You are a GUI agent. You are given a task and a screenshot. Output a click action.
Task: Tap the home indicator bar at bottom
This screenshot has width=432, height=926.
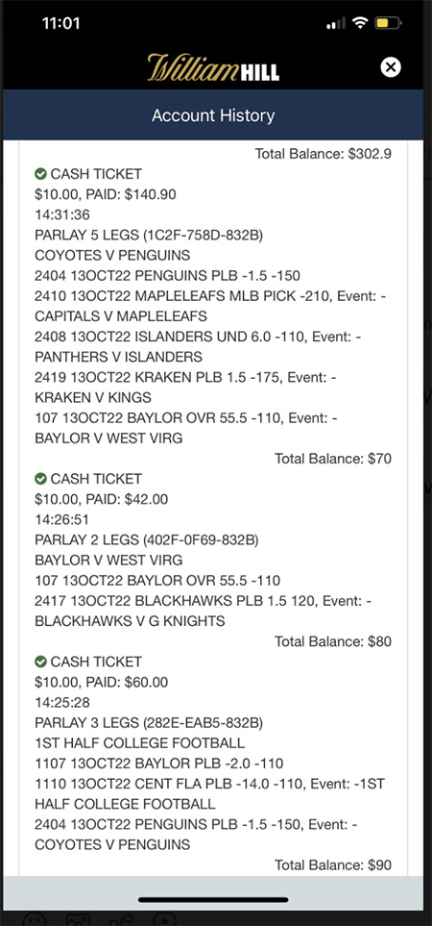pyautogui.click(x=213, y=900)
